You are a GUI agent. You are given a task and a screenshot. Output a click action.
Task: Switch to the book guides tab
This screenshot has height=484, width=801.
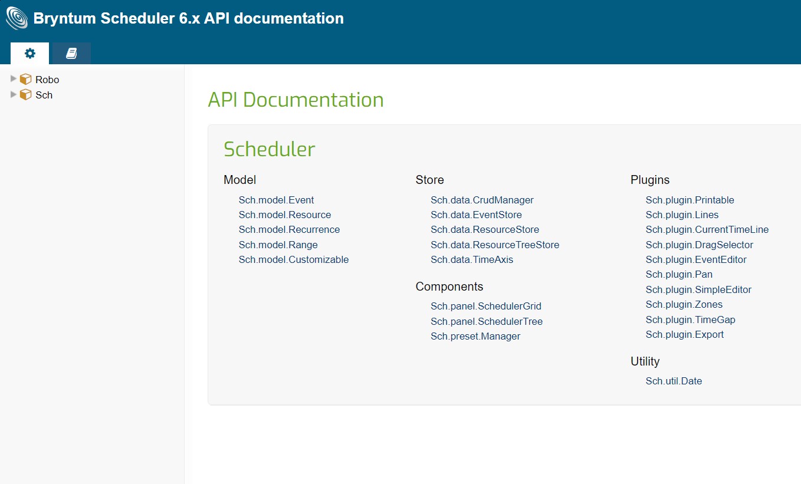pyautogui.click(x=71, y=53)
